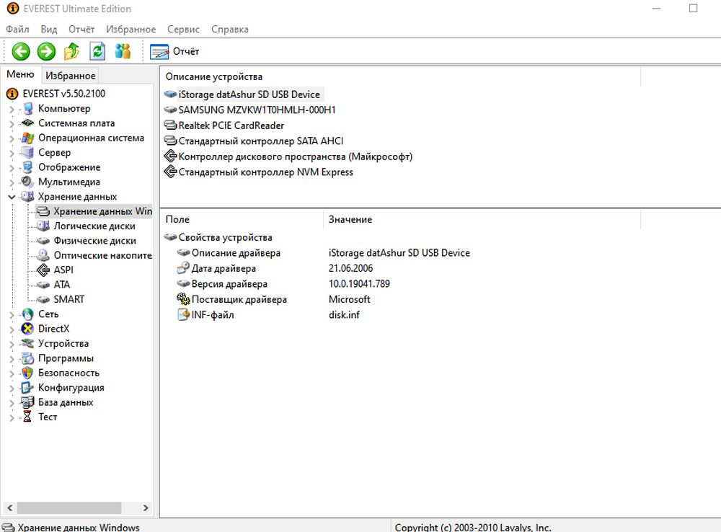Click the Поле column header

tap(177, 219)
